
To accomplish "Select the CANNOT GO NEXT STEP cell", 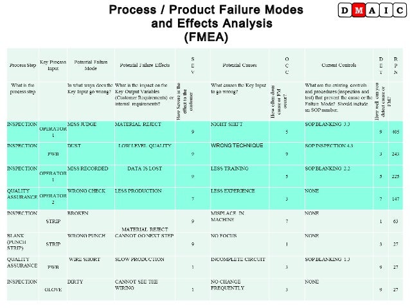I will pos(145,244).
